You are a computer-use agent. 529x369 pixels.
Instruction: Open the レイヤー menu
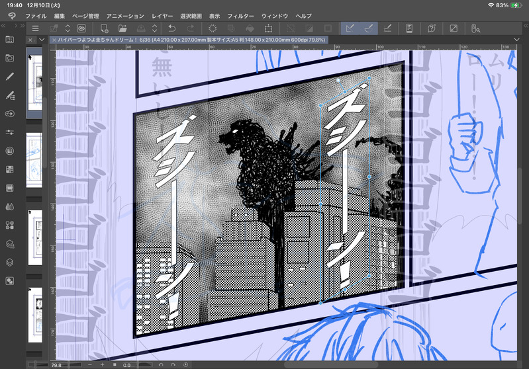click(162, 16)
